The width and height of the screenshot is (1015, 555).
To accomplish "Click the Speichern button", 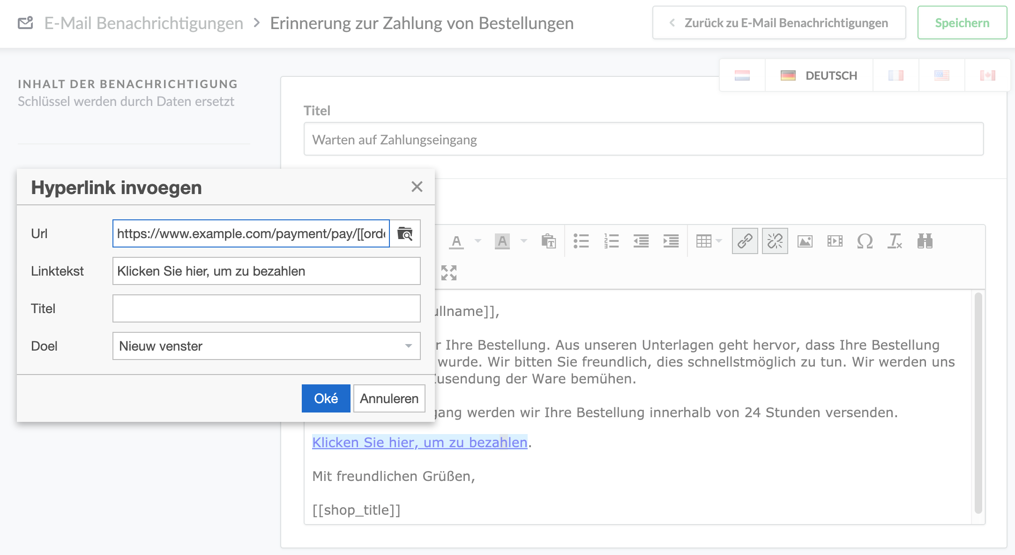I will (962, 22).
